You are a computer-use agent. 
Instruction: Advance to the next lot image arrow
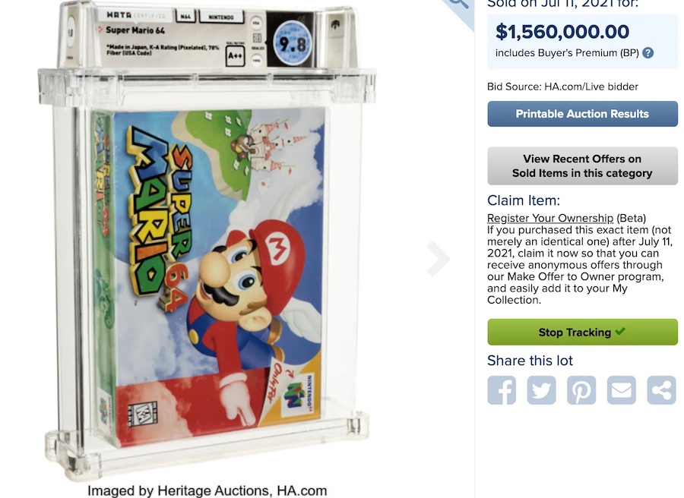439,259
